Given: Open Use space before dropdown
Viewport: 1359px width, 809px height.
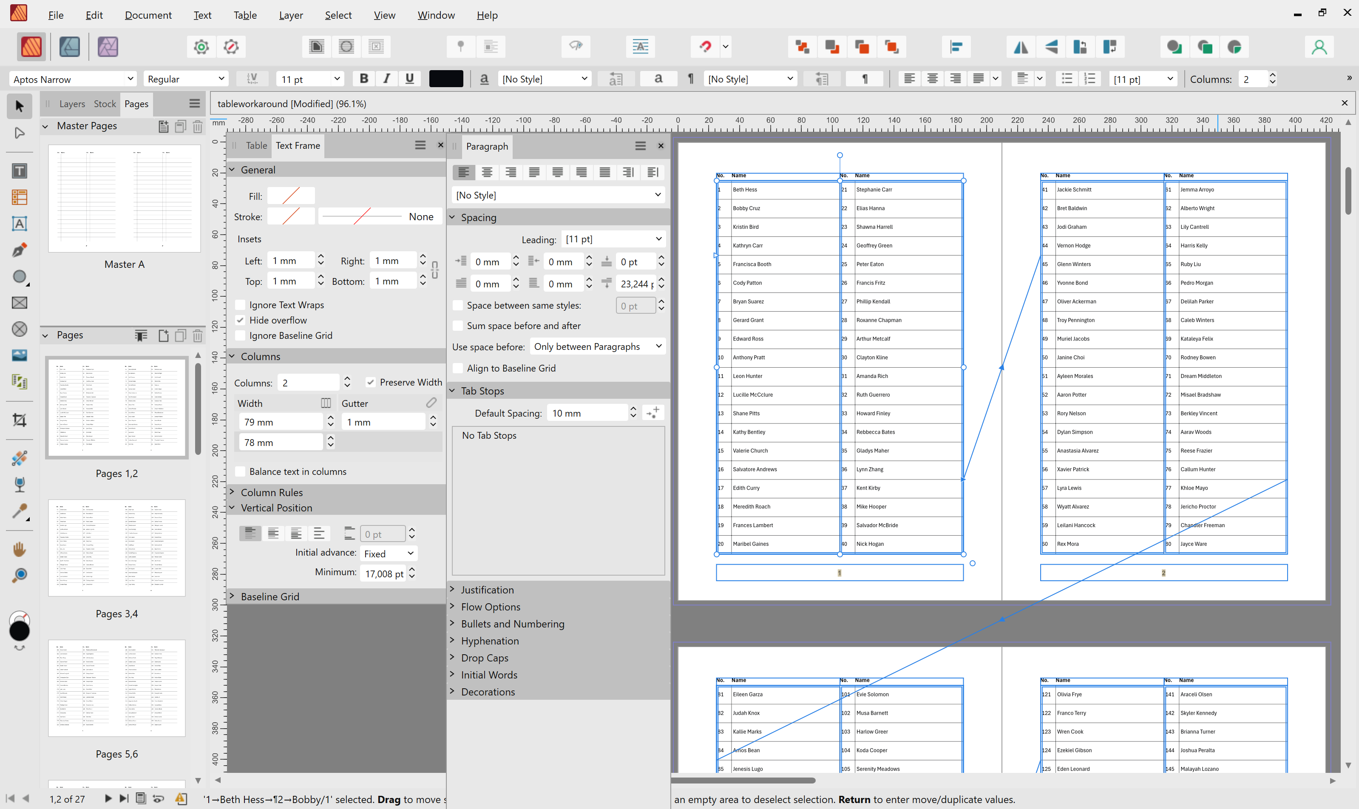Looking at the screenshot, I should (598, 346).
